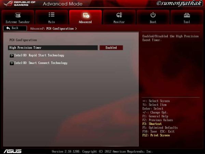Click the Main tab list icon
205x154 pixels.
[x=52, y=15]
